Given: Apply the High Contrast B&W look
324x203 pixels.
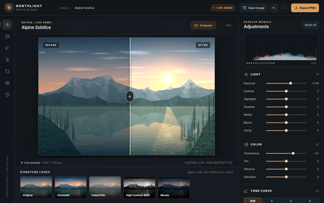Looking at the screenshot, I should click(x=139, y=188).
